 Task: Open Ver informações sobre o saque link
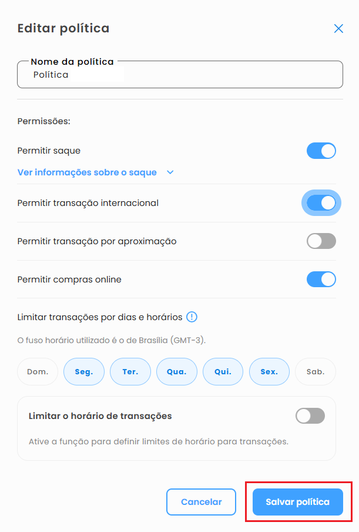[x=87, y=172]
